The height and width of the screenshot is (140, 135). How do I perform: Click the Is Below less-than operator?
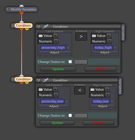80,90
